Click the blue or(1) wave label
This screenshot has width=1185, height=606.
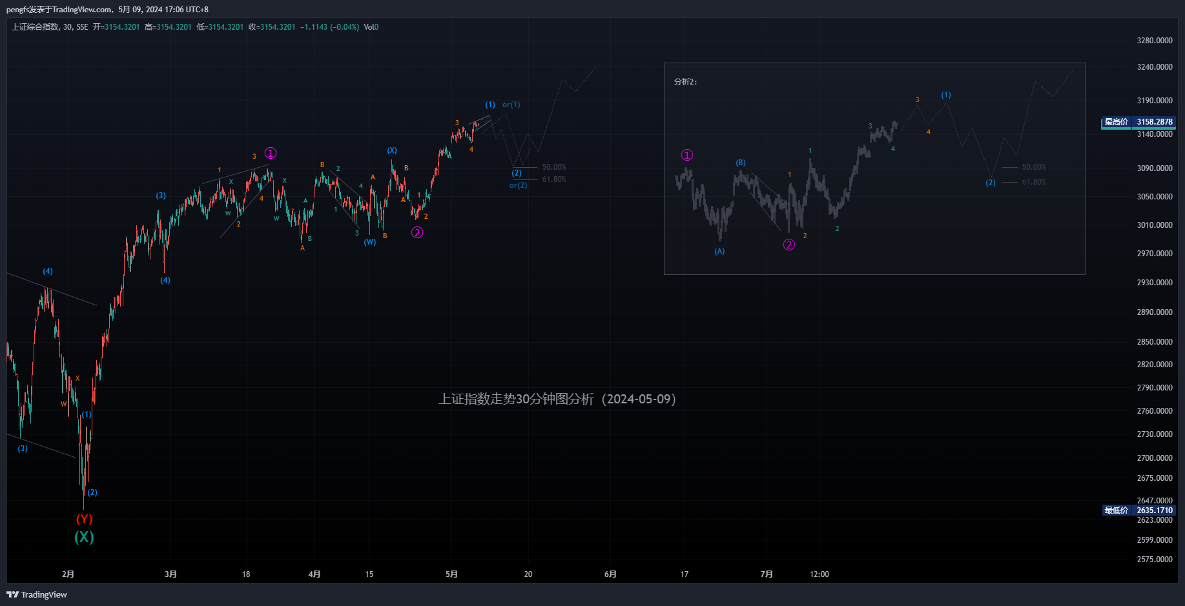pos(511,105)
